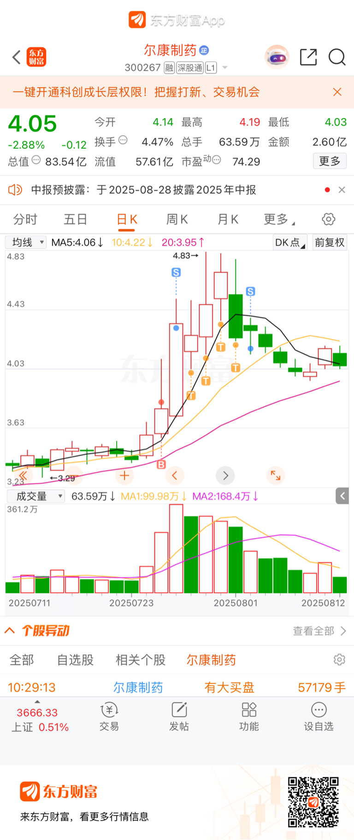Tap the 融 margin tag
This screenshot has width=354, height=840.
(x=169, y=68)
